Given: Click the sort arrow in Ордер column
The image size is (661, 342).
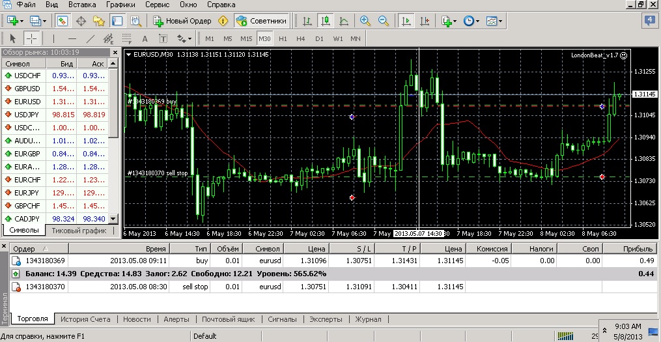Looking at the screenshot, I should (x=46, y=249).
